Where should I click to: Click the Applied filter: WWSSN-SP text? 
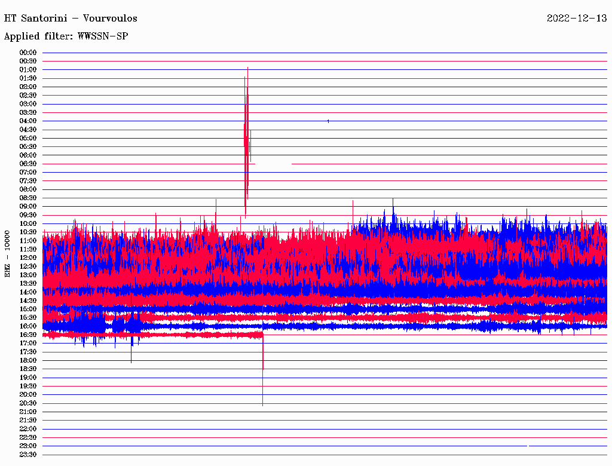[66, 36]
